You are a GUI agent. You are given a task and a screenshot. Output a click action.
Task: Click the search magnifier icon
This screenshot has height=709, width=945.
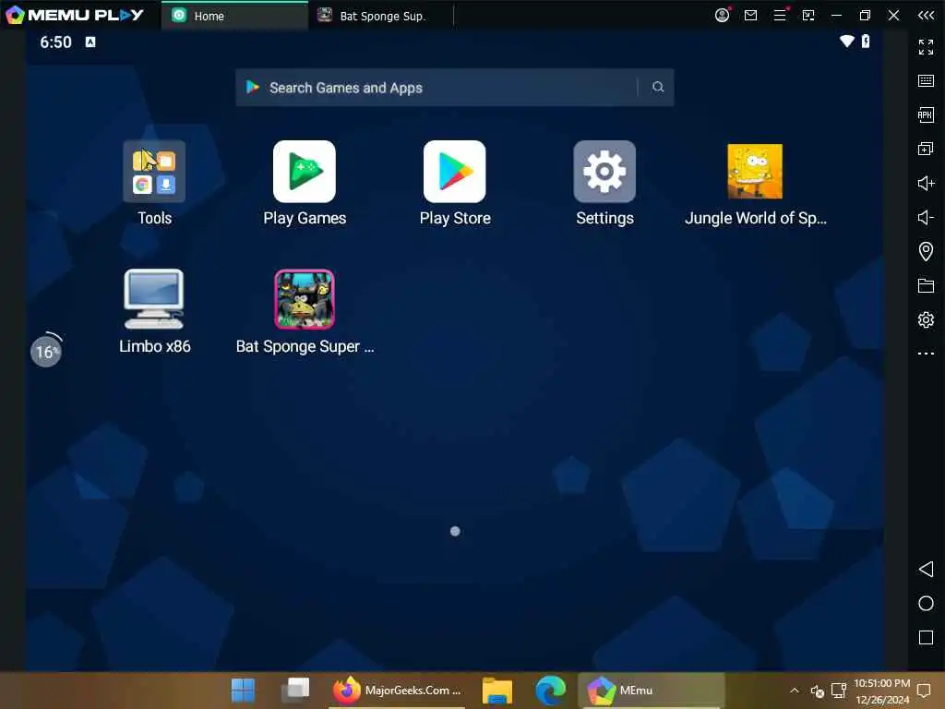pos(657,88)
